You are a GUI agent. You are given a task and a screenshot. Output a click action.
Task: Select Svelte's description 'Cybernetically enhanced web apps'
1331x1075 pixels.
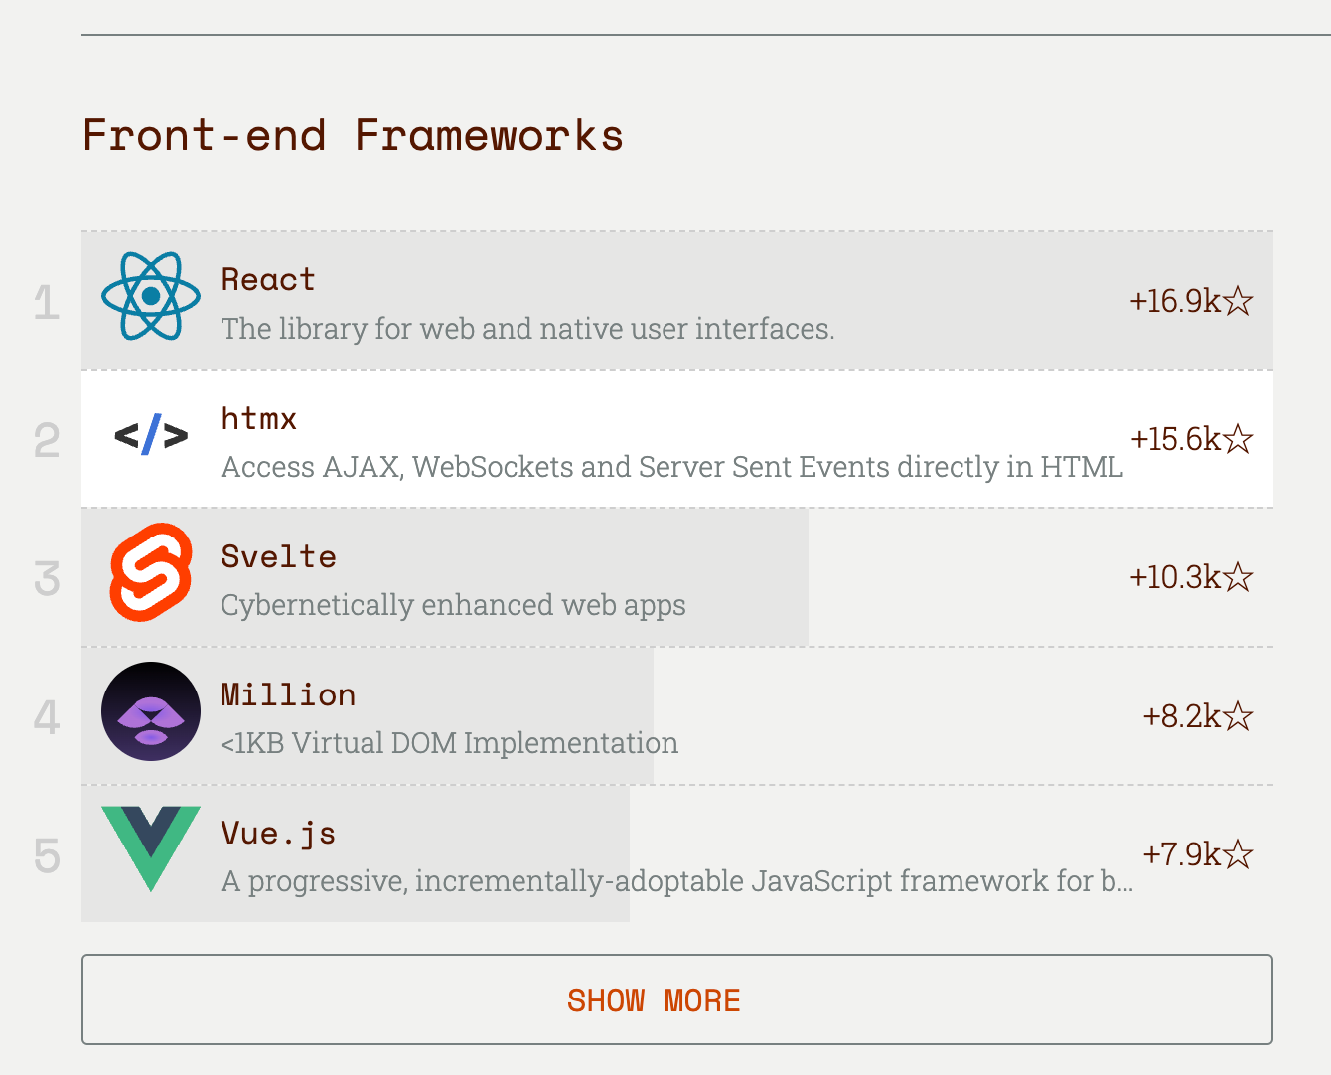pos(453,605)
